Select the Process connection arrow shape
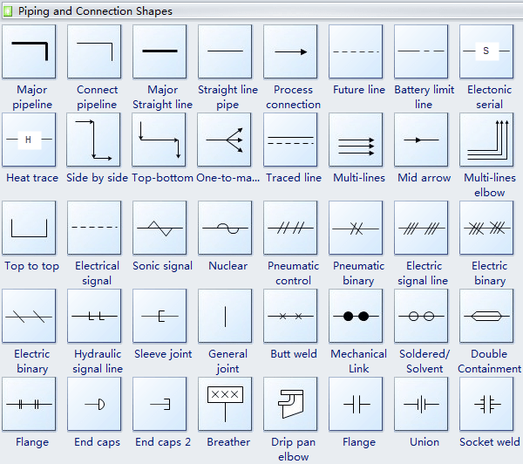Screen dimensions: 523x464 tap(290, 51)
